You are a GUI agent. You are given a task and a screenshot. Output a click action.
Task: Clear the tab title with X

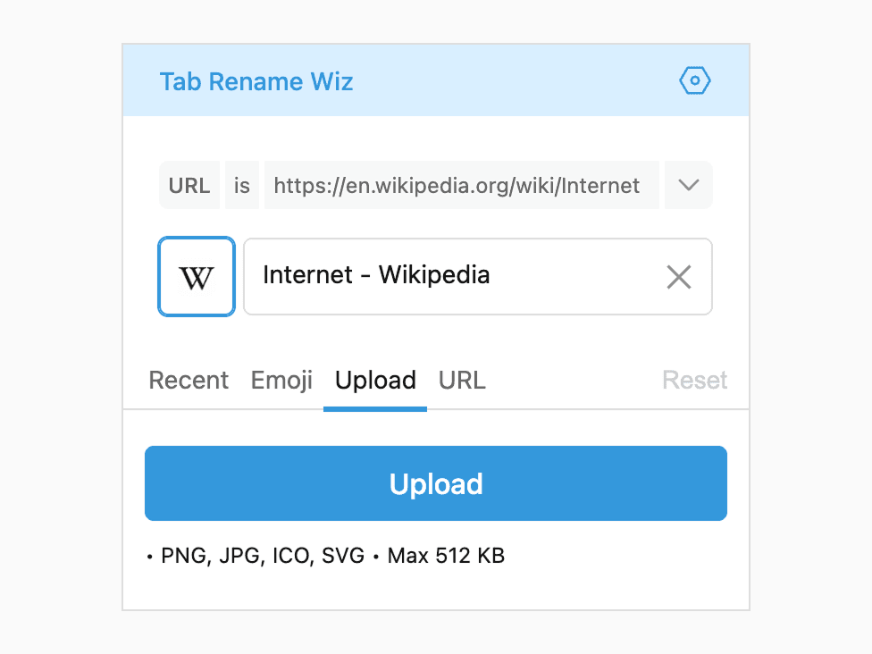[679, 277]
